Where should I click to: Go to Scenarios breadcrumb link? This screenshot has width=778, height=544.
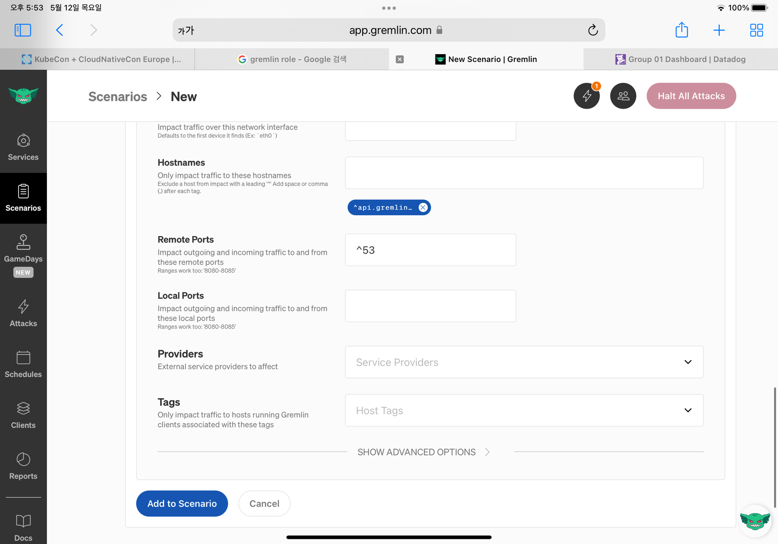point(117,96)
